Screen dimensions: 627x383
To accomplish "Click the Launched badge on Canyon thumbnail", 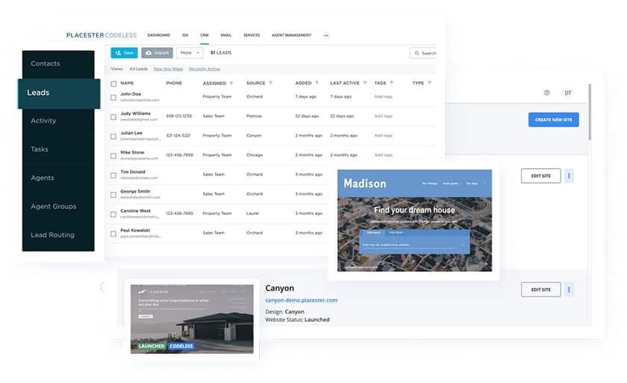I will pyautogui.click(x=152, y=346).
